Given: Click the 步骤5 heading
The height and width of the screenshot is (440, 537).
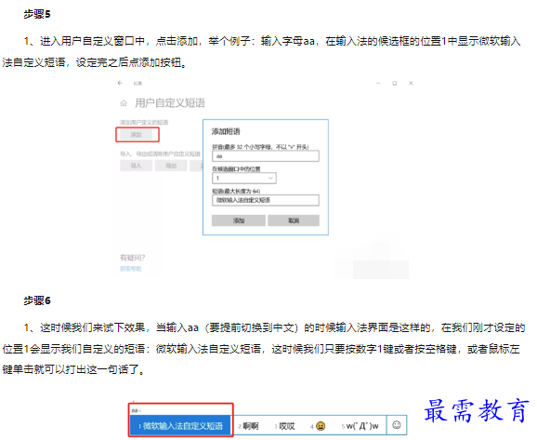Looking at the screenshot, I should [x=37, y=14].
